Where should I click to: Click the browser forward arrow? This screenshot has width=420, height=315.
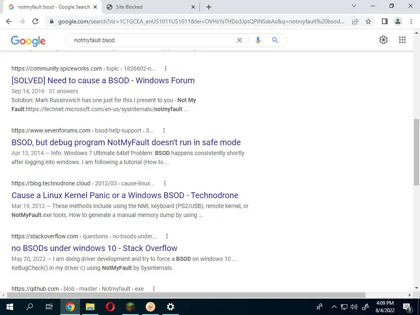(22, 21)
